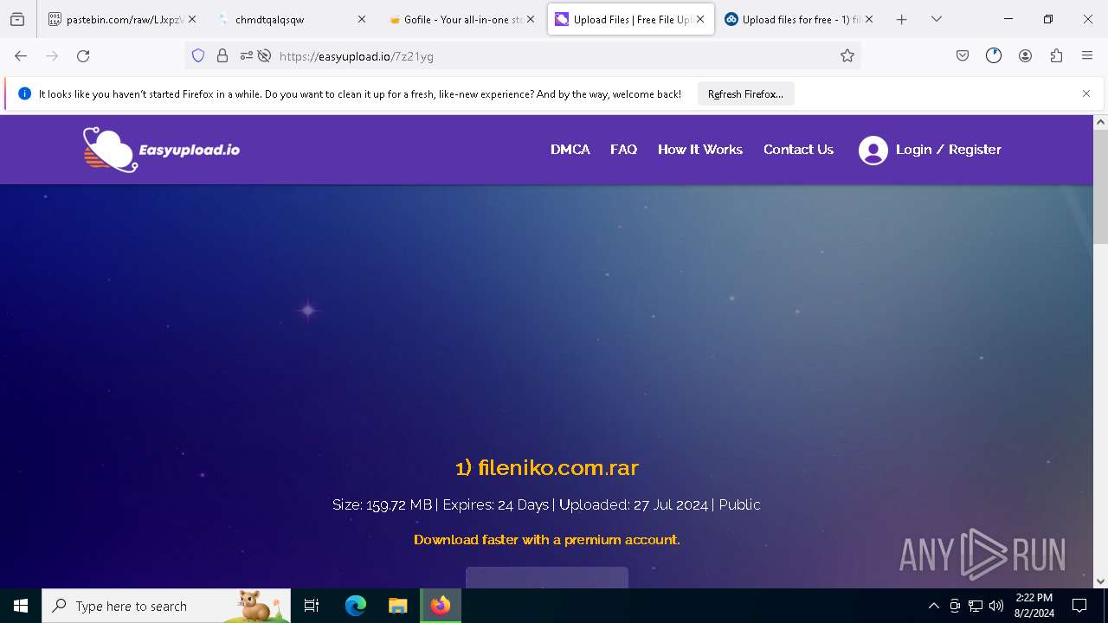
Task: Open network status tray icon
Action: (x=976, y=606)
